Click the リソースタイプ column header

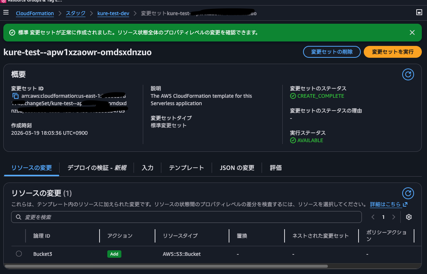click(x=180, y=236)
